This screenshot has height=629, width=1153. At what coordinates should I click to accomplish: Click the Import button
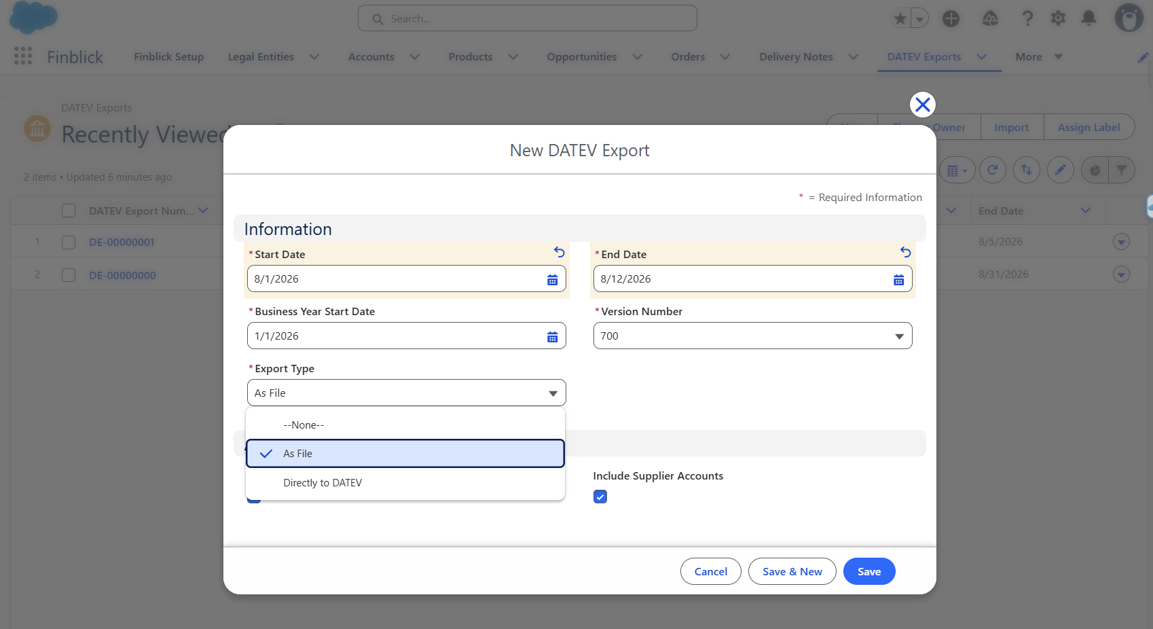coord(1012,127)
